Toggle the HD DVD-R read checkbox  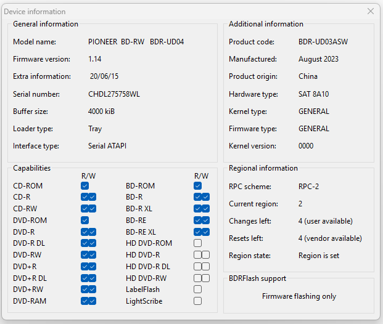coord(197,255)
